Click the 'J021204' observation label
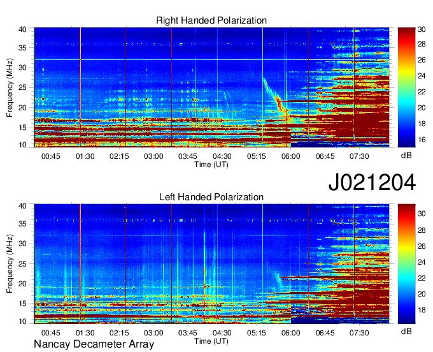This screenshot has width=433, height=352. [x=372, y=182]
